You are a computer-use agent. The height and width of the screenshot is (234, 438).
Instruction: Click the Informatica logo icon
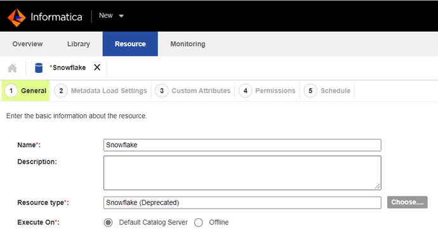click(17, 17)
